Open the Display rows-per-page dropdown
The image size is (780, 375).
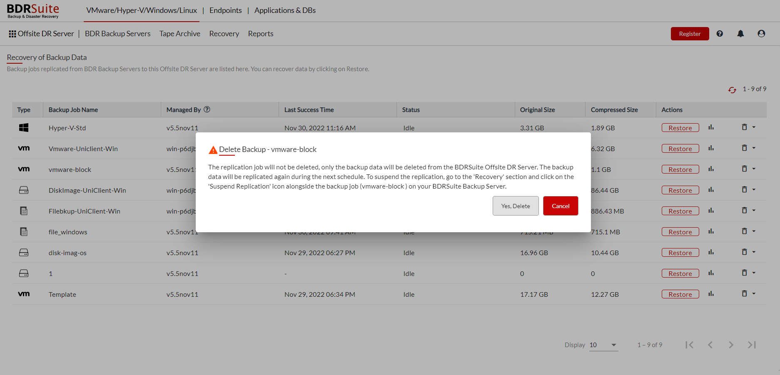[603, 345]
